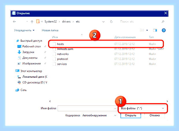
Task: Open Документы folder in sidebar
Action: click(x=27, y=58)
